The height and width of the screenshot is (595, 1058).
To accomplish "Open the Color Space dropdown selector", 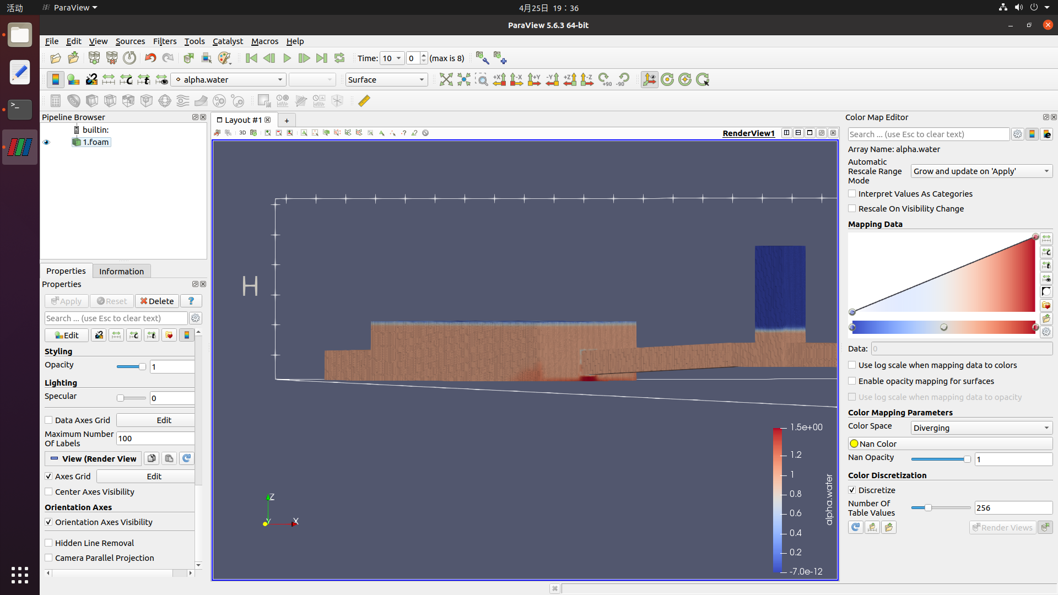I will click(981, 427).
